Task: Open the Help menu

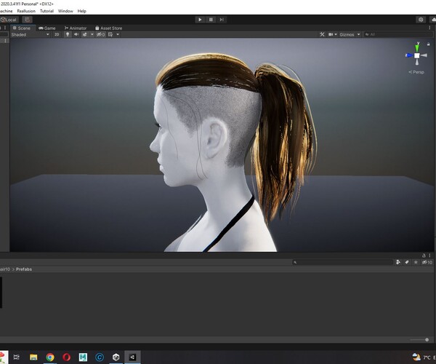Action: pos(81,11)
